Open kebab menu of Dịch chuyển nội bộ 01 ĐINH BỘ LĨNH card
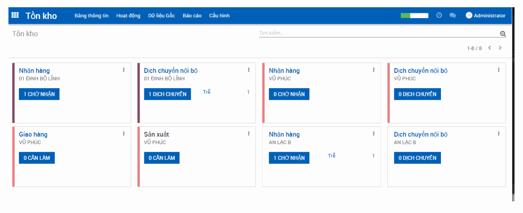523x213 pixels. point(249,70)
